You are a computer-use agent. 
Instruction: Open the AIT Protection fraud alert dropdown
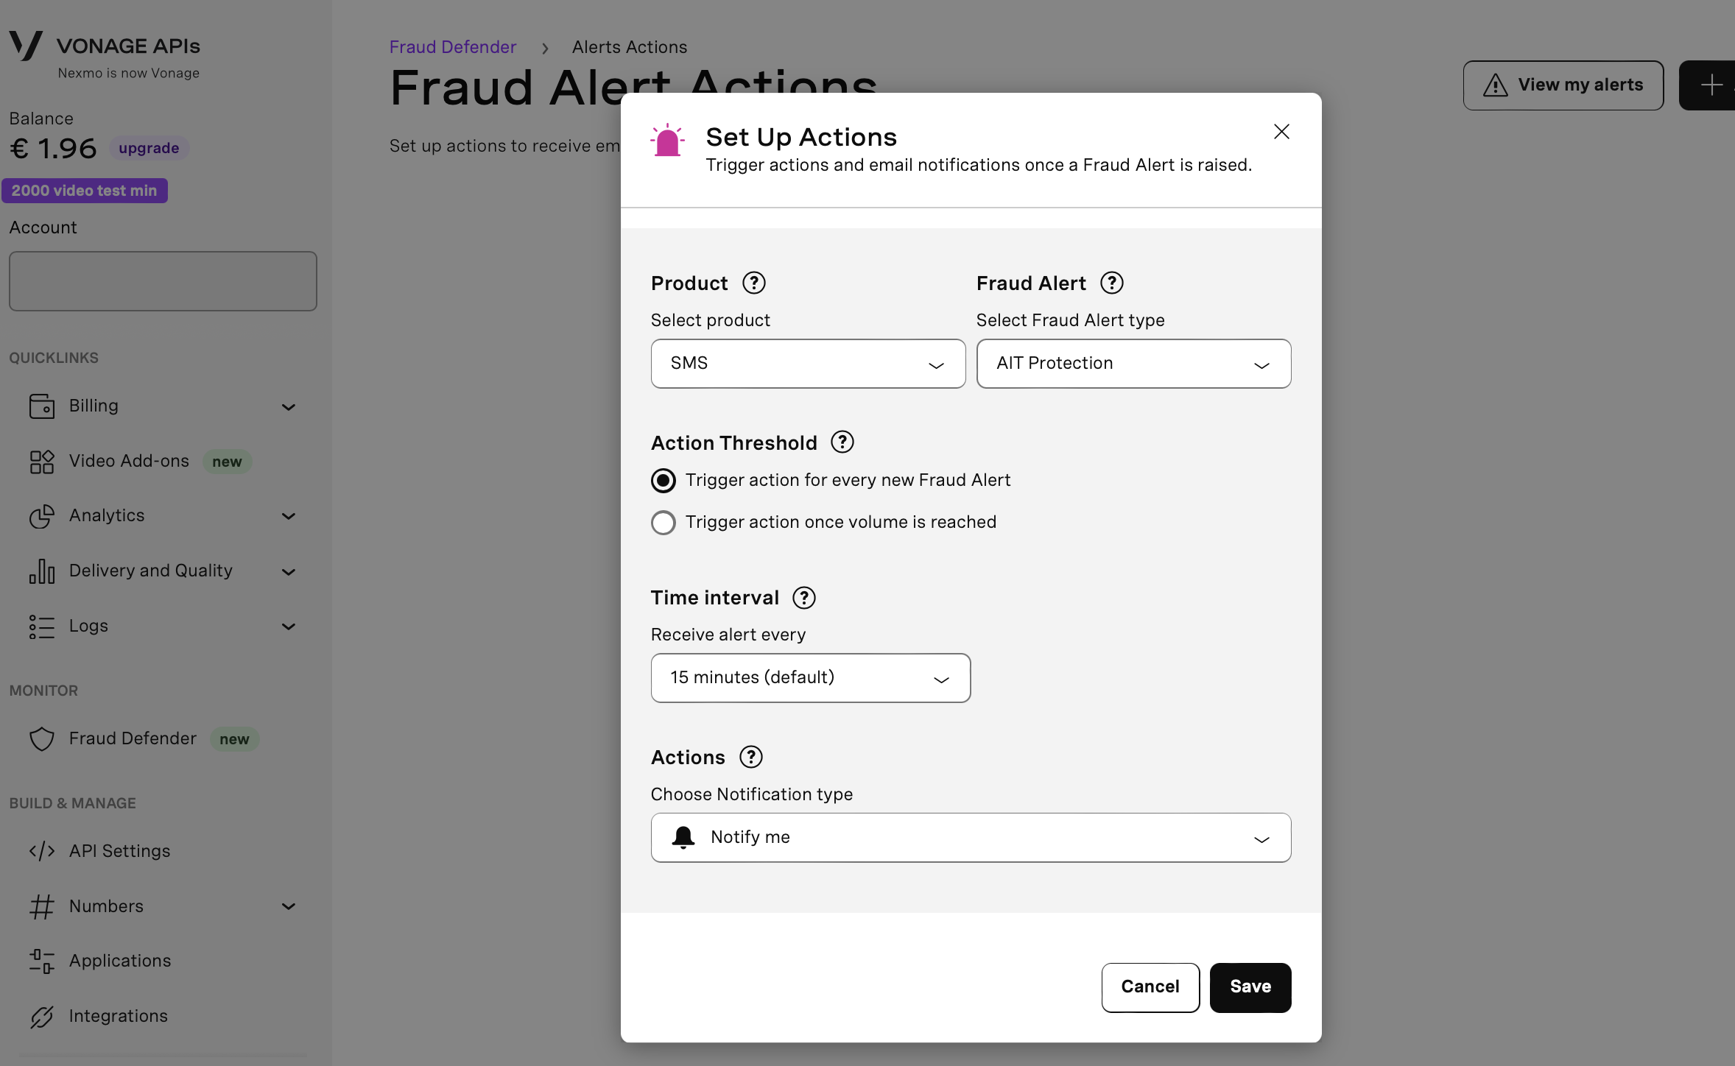1133,363
